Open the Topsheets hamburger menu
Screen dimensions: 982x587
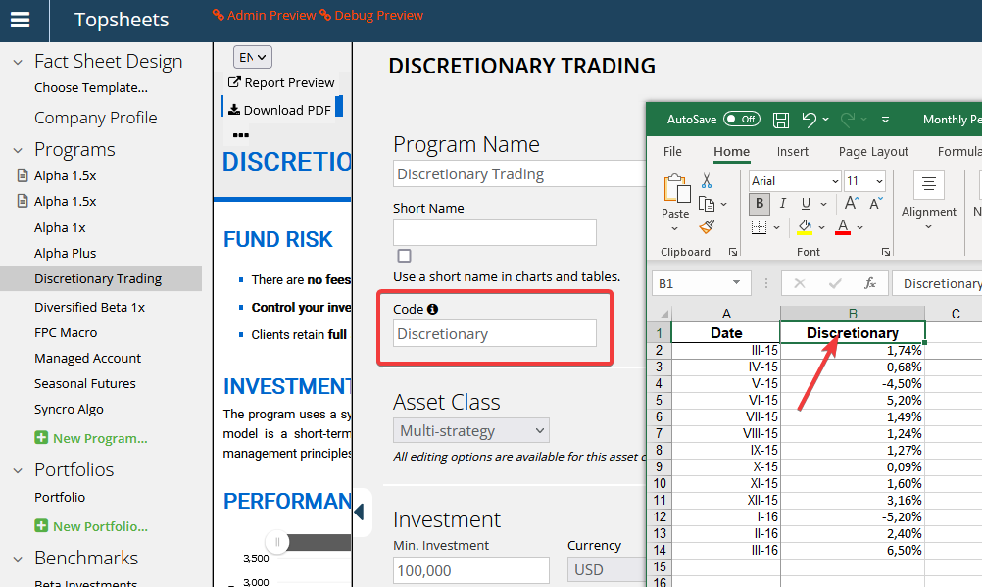click(20, 20)
